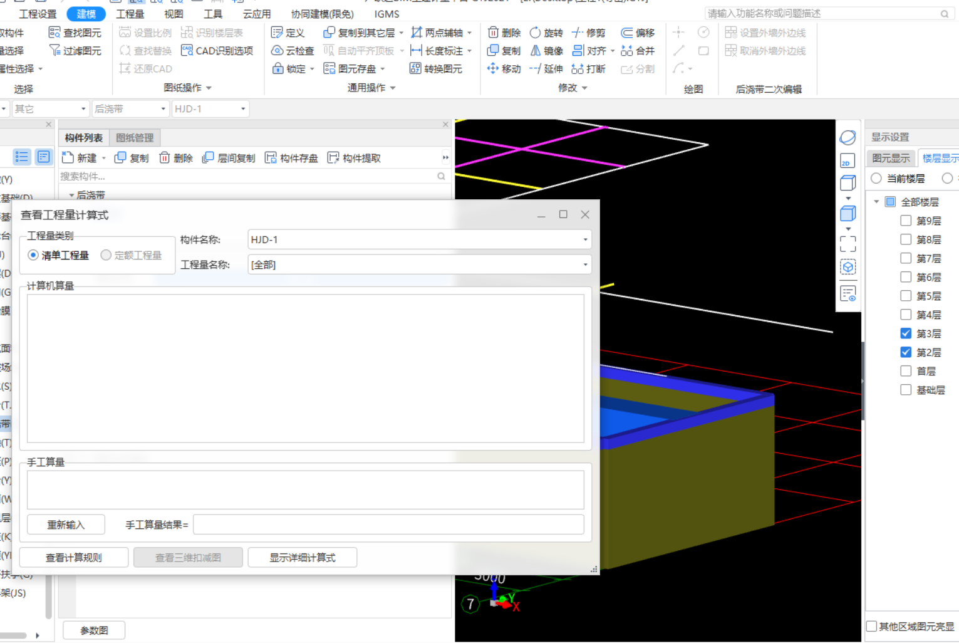
Task: Switch to 图纸管理 tab
Action: pyautogui.click(x=135, y=138)
